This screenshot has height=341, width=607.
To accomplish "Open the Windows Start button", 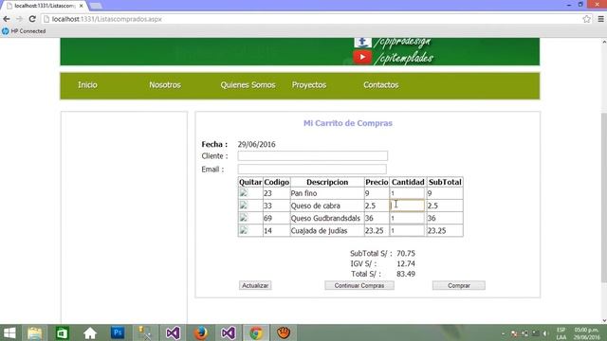I will pos(9,332).
